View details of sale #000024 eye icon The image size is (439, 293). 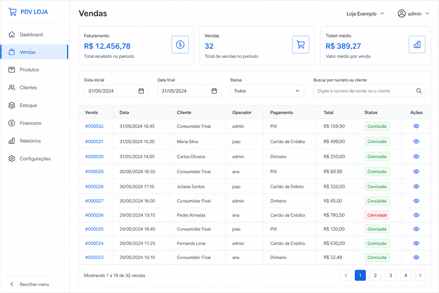coord(416,243)
